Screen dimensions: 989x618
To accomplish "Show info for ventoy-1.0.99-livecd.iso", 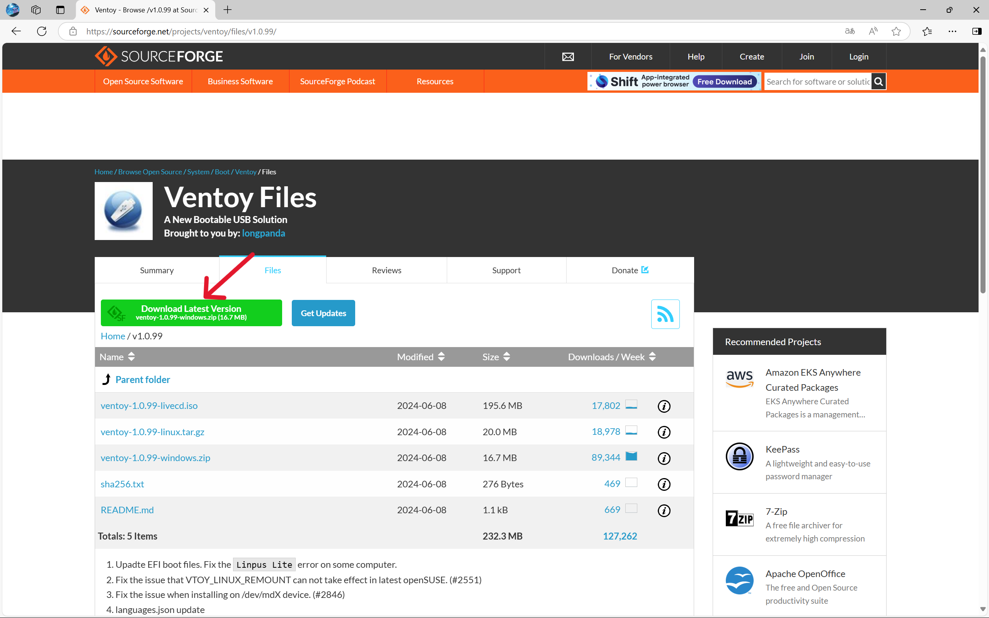I will pyautogui.click(x=664, y=406).
